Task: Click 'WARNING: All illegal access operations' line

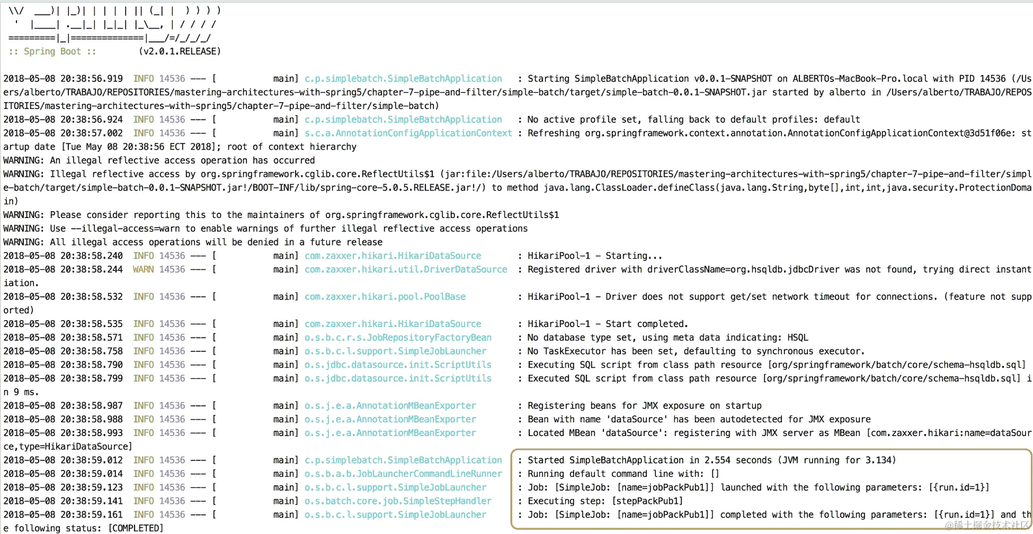Action: pos(193,242)
